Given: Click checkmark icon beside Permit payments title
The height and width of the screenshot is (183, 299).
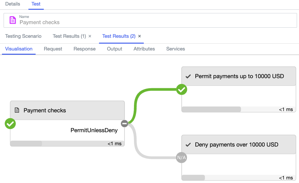Looking at the screenshot, I should coord(188,77).
